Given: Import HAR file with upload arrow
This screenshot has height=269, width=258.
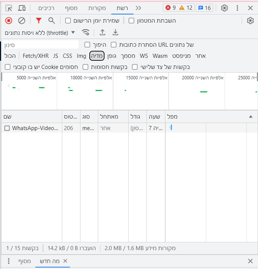Looking at the screenshot, I should 102,33.
